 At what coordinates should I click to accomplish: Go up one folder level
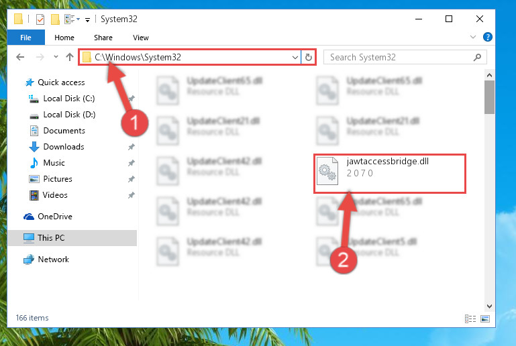(69, 57)
